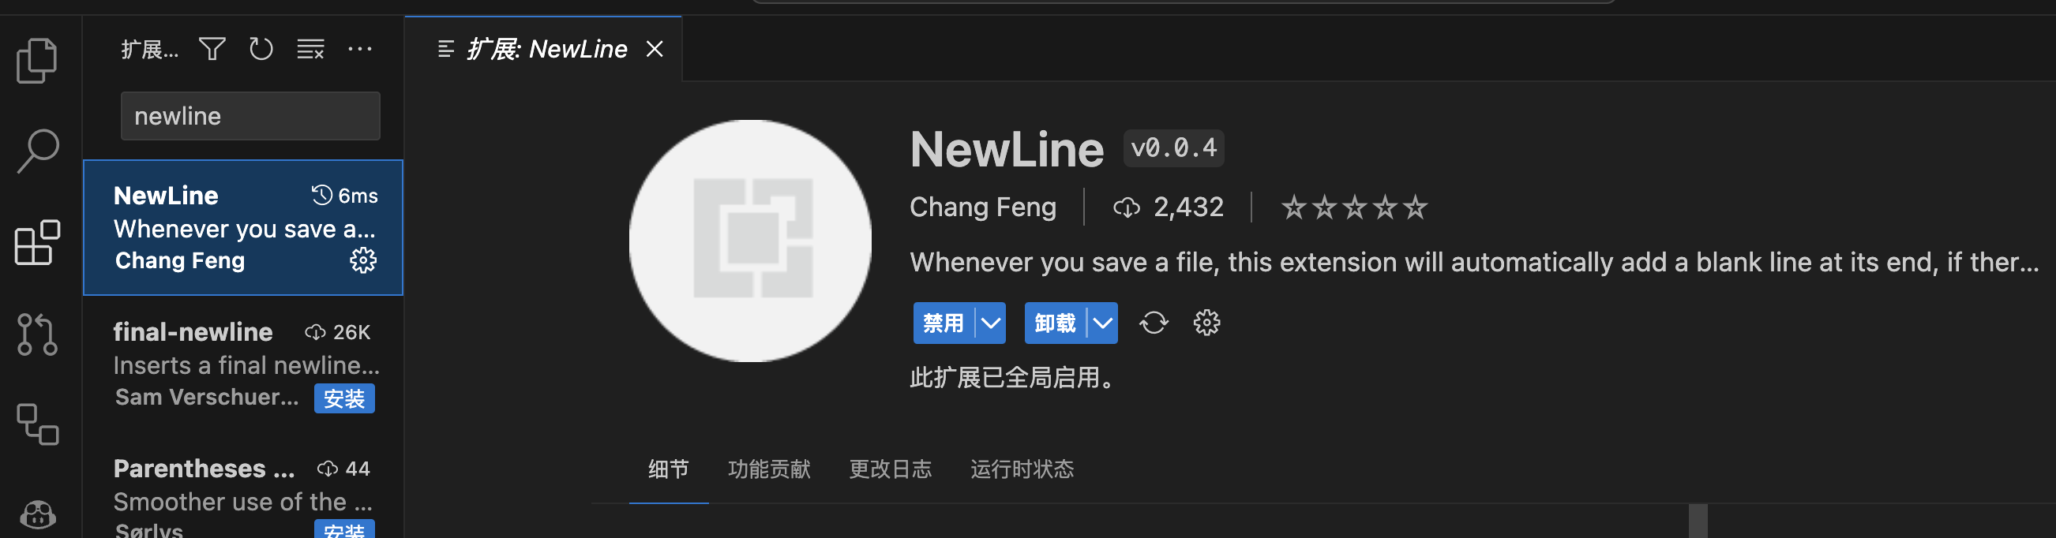Open the Explorer view in activity bar
The height and width of the screenshot is (538, 2056).
pos(36,61)
